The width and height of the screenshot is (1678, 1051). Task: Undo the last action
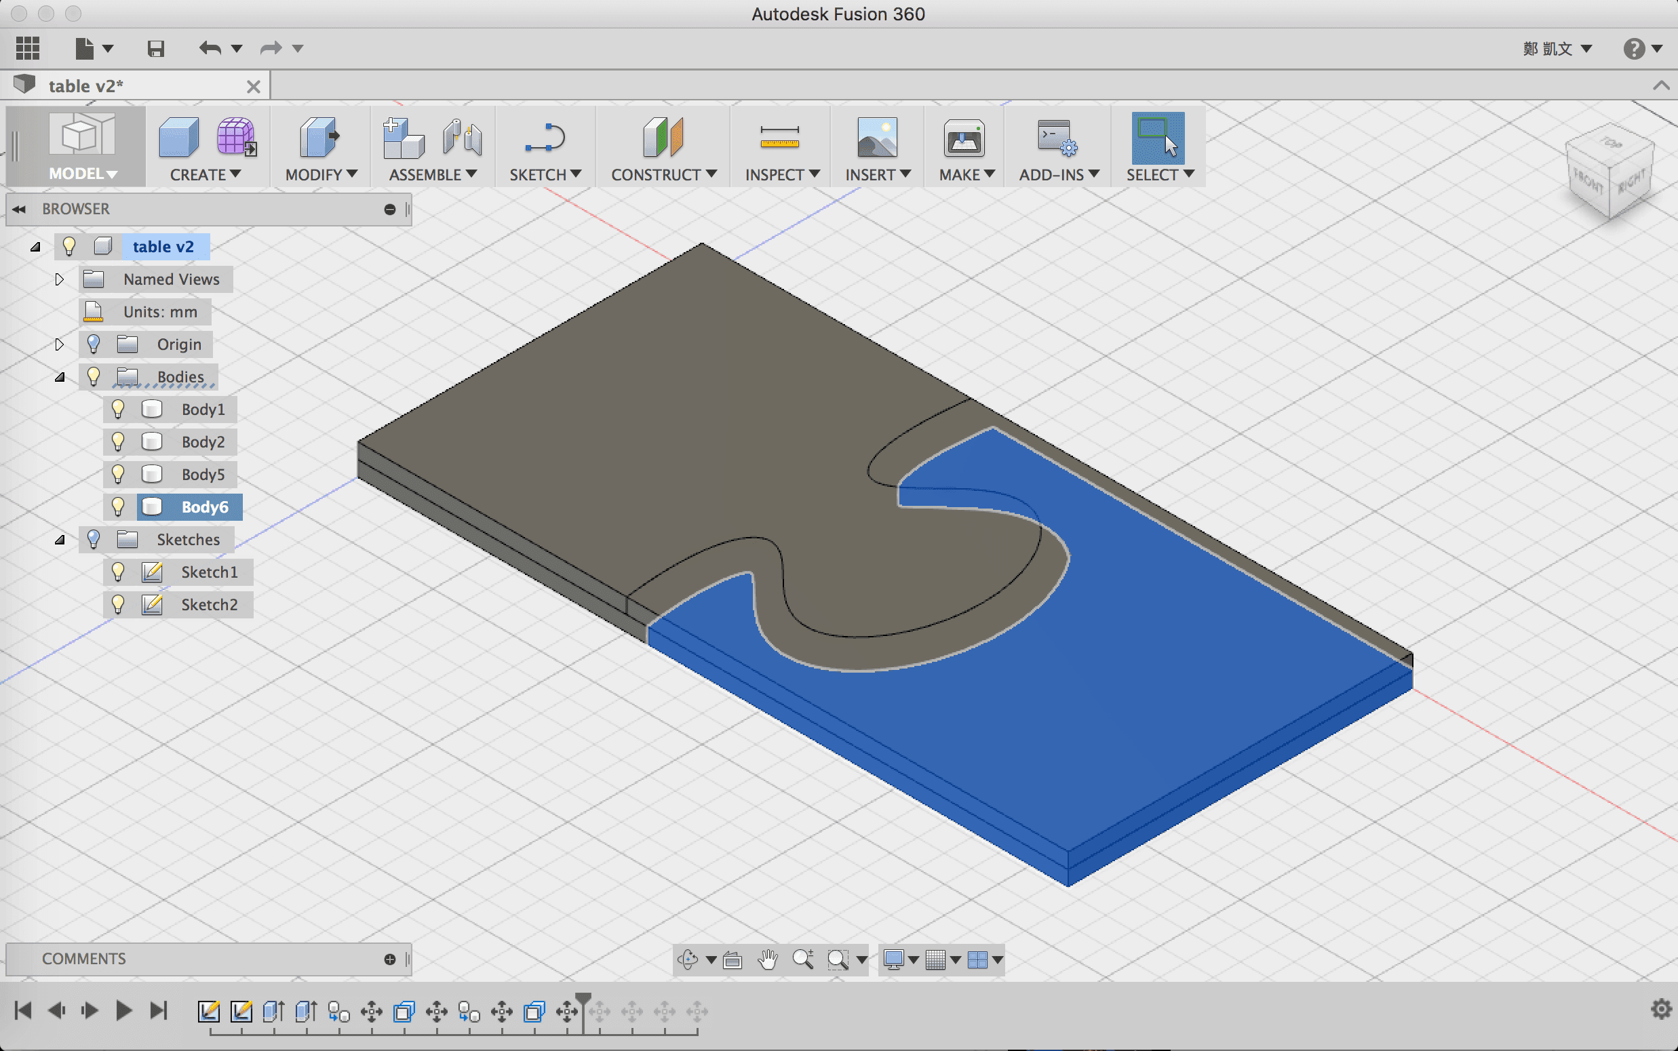point(210,48)
